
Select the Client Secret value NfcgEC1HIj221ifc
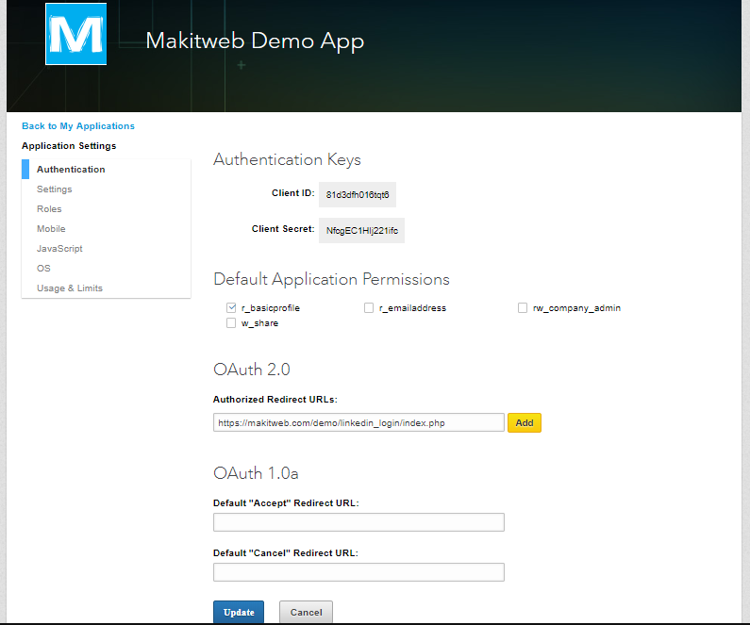point(361,230)
